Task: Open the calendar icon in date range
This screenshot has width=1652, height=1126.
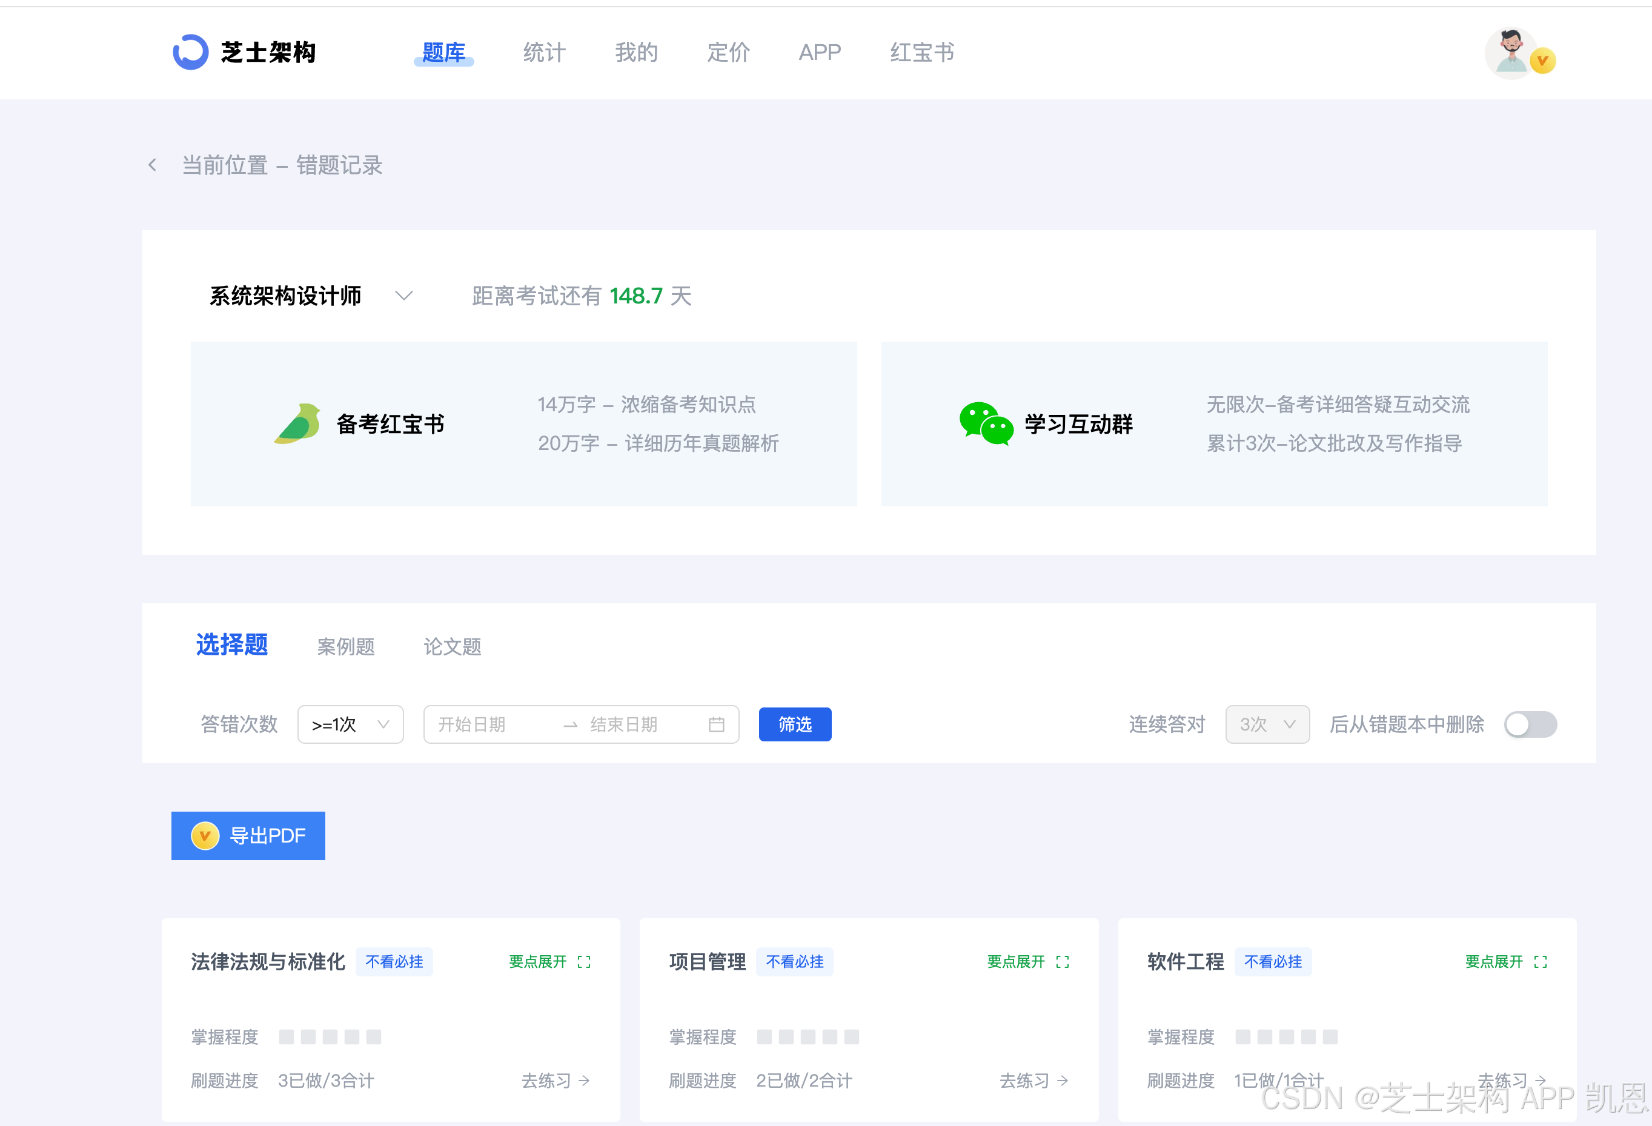Action: 717,724
